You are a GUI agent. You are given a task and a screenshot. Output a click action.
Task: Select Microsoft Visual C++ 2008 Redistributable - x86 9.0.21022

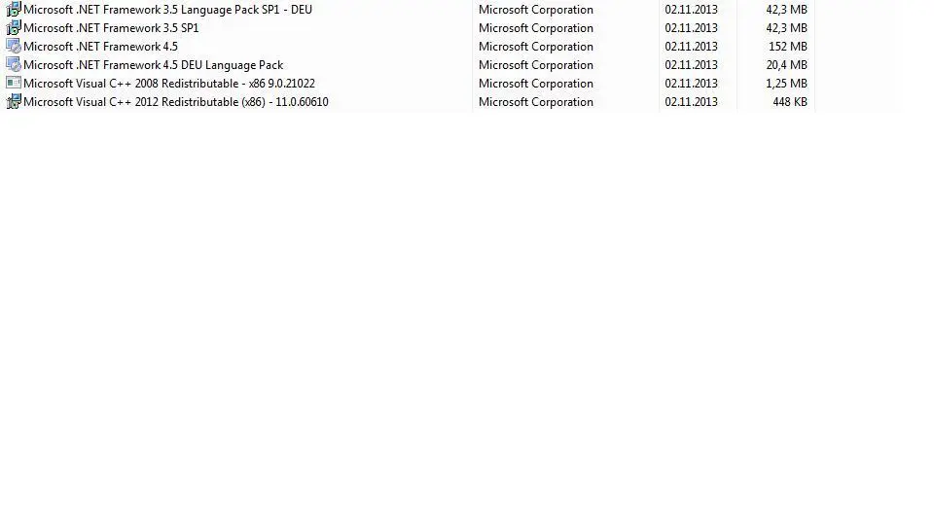[169, 84]
